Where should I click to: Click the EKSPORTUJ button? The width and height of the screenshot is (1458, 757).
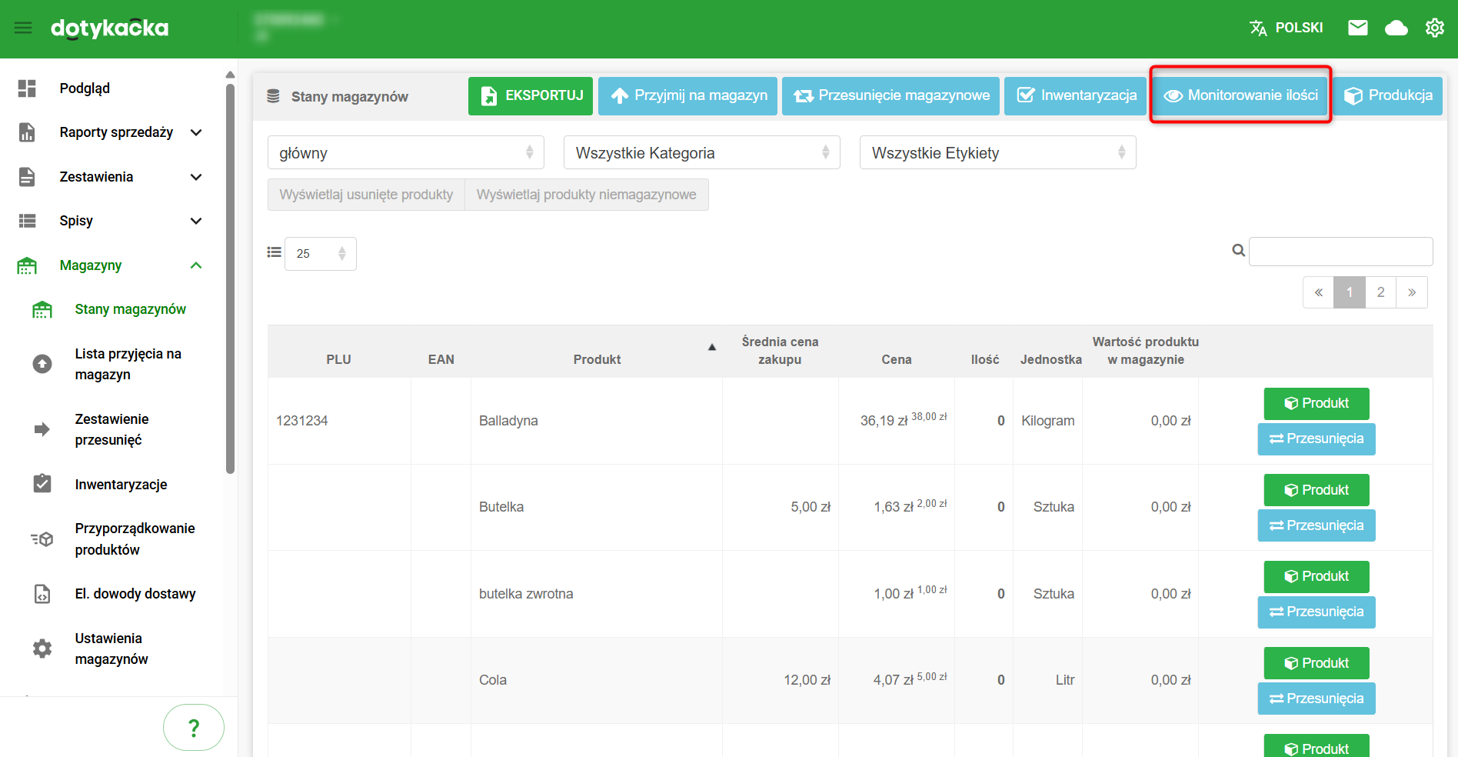coord(530,95)
